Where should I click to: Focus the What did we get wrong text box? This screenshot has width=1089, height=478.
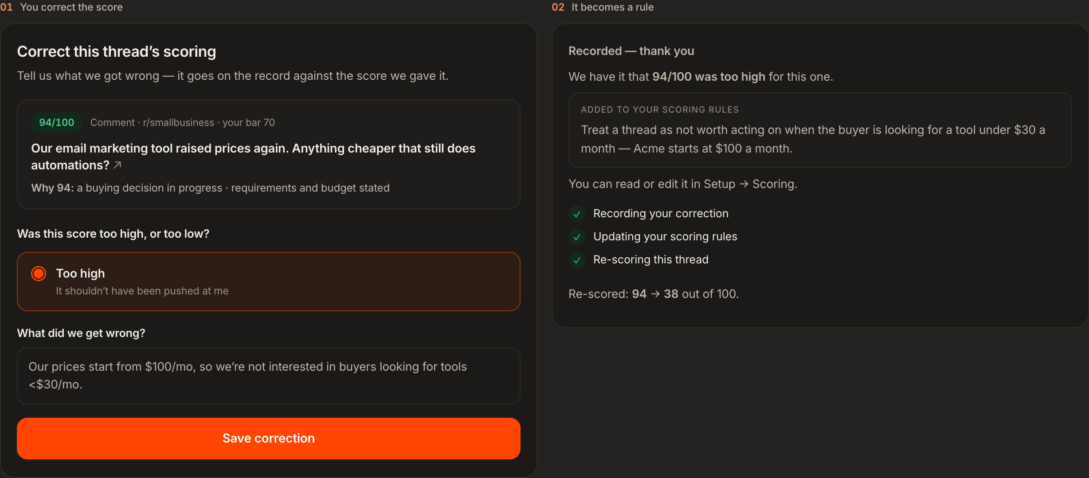coord(268,376)
